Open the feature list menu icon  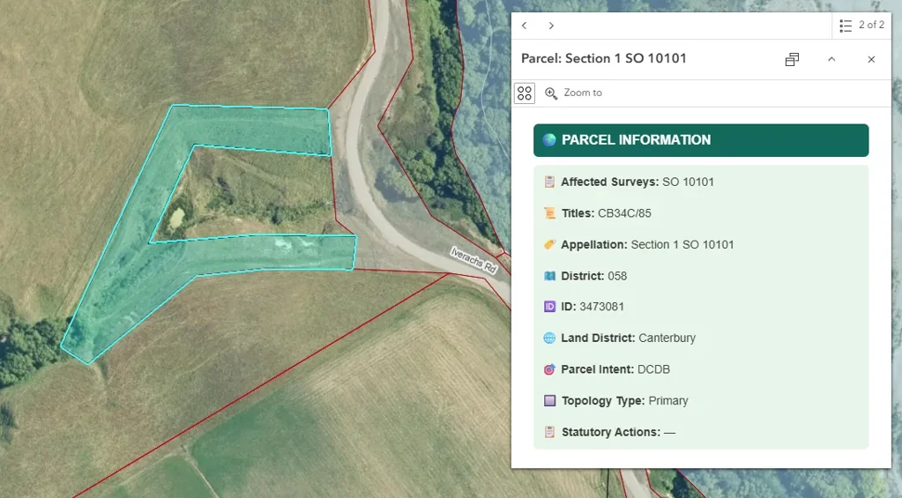pos(845,26)
